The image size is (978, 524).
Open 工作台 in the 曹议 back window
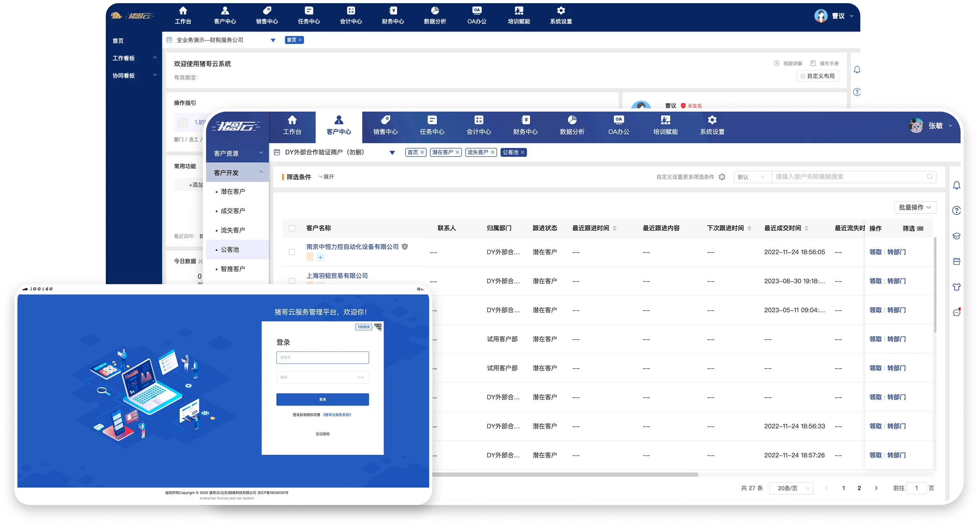tap(183, 16)
